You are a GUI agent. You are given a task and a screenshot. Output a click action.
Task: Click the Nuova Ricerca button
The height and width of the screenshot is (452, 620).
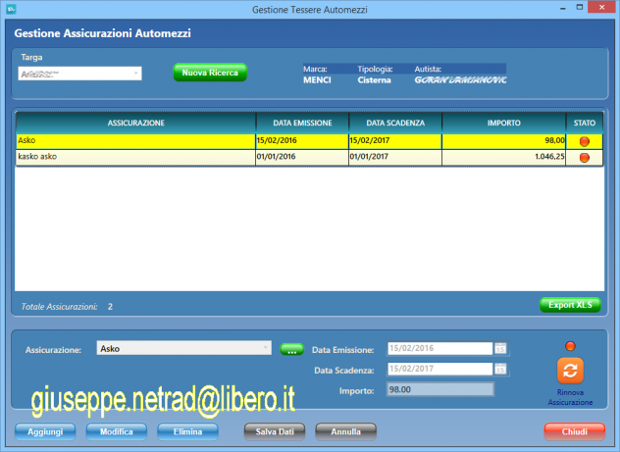click(210, 73)
